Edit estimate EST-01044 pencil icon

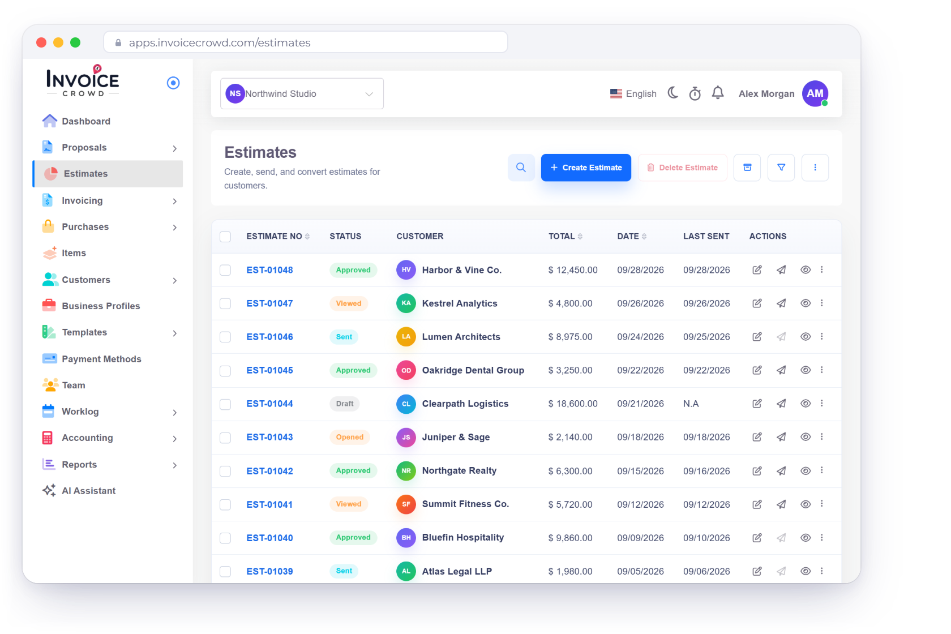click(x=757, y=404)
